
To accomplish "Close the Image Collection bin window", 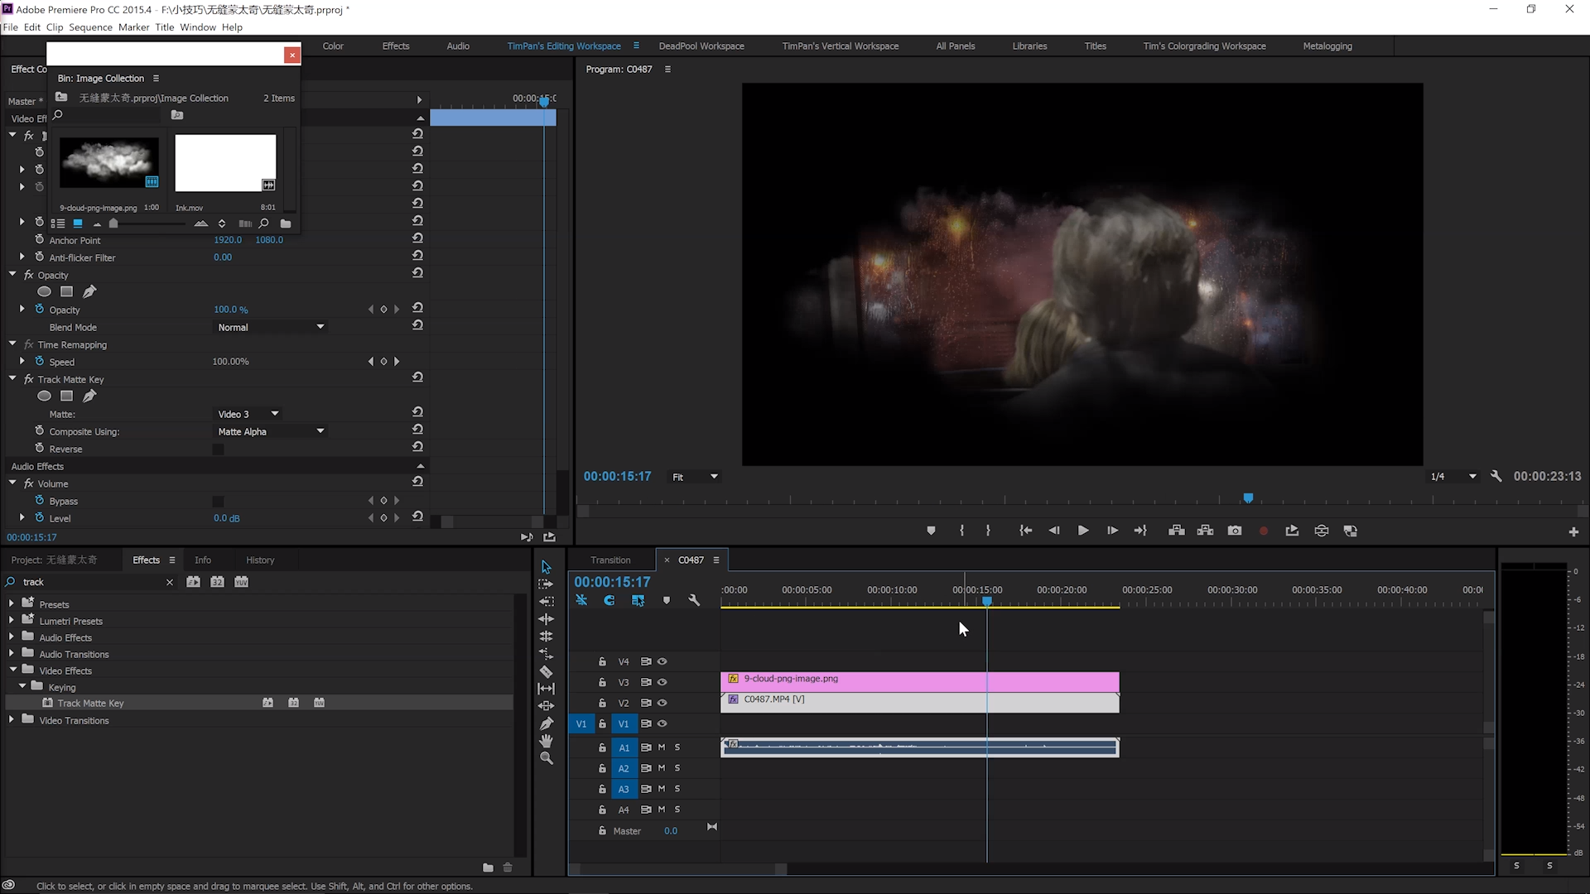I will (291, 55).
